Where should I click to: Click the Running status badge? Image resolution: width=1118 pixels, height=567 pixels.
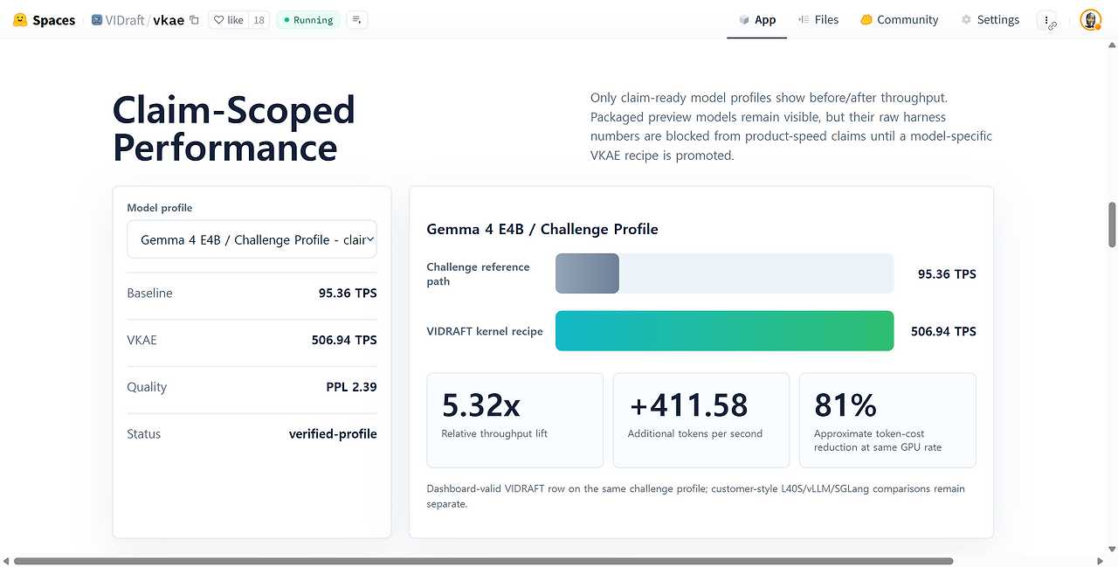pyautogui.click(x=307, y=20)
